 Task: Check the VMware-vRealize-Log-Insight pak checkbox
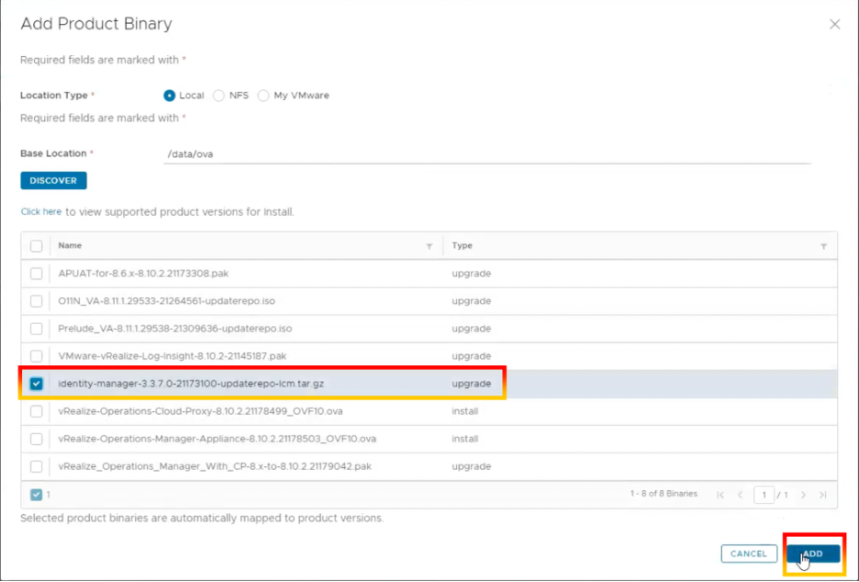click(37, 356)
